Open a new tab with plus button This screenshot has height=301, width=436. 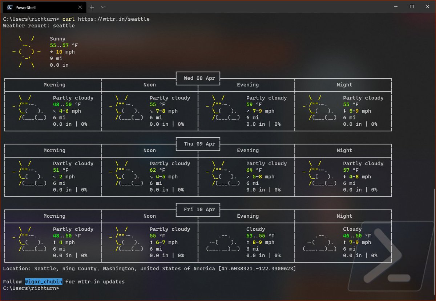point(92,7)
